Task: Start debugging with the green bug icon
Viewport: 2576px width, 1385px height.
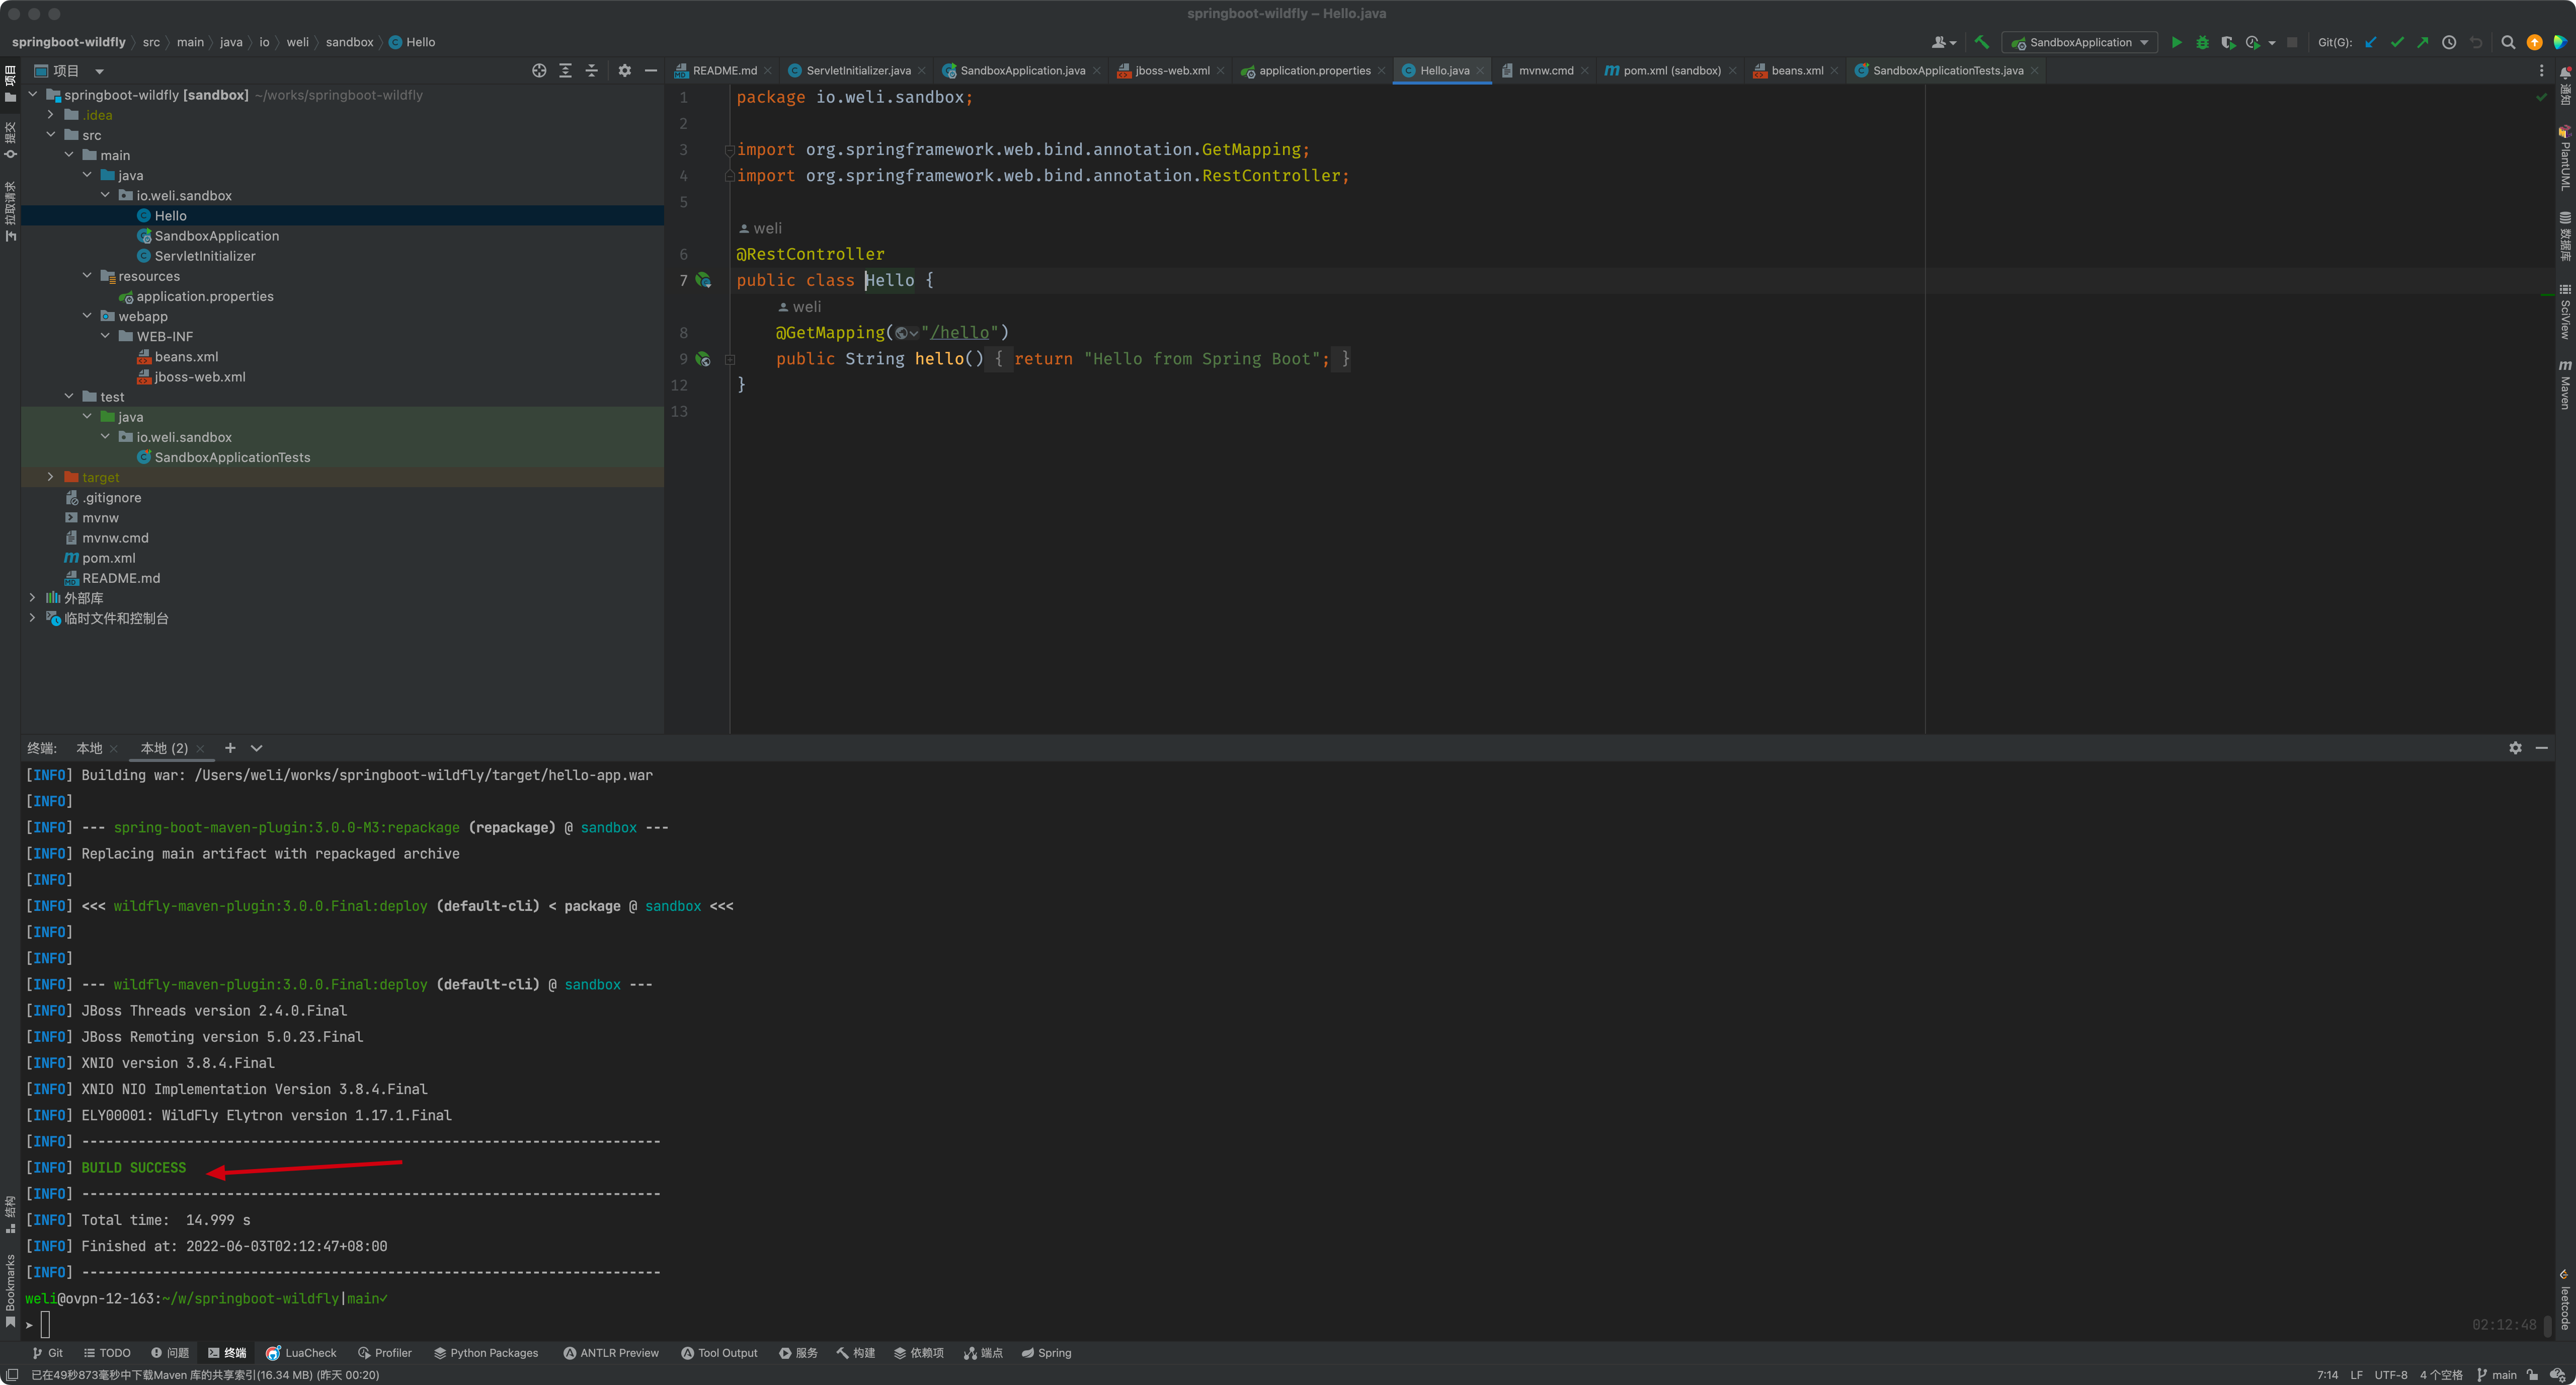Action: [2202, 42]
